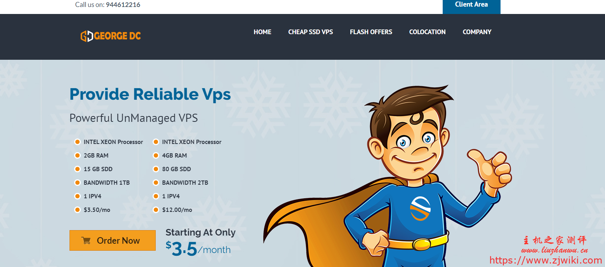
Task: Click the George DC logo
Action: coord(111,36)
